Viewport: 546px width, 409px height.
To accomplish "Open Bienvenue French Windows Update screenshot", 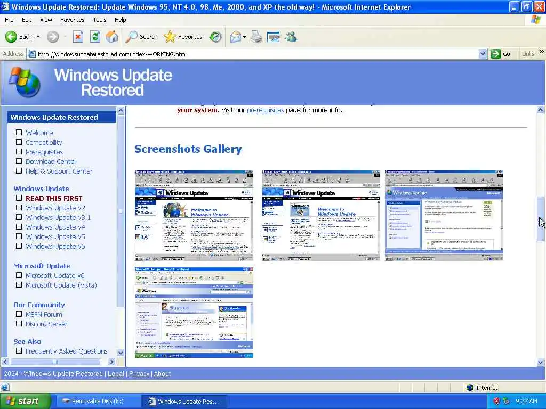I will click(x=194, y=312).
